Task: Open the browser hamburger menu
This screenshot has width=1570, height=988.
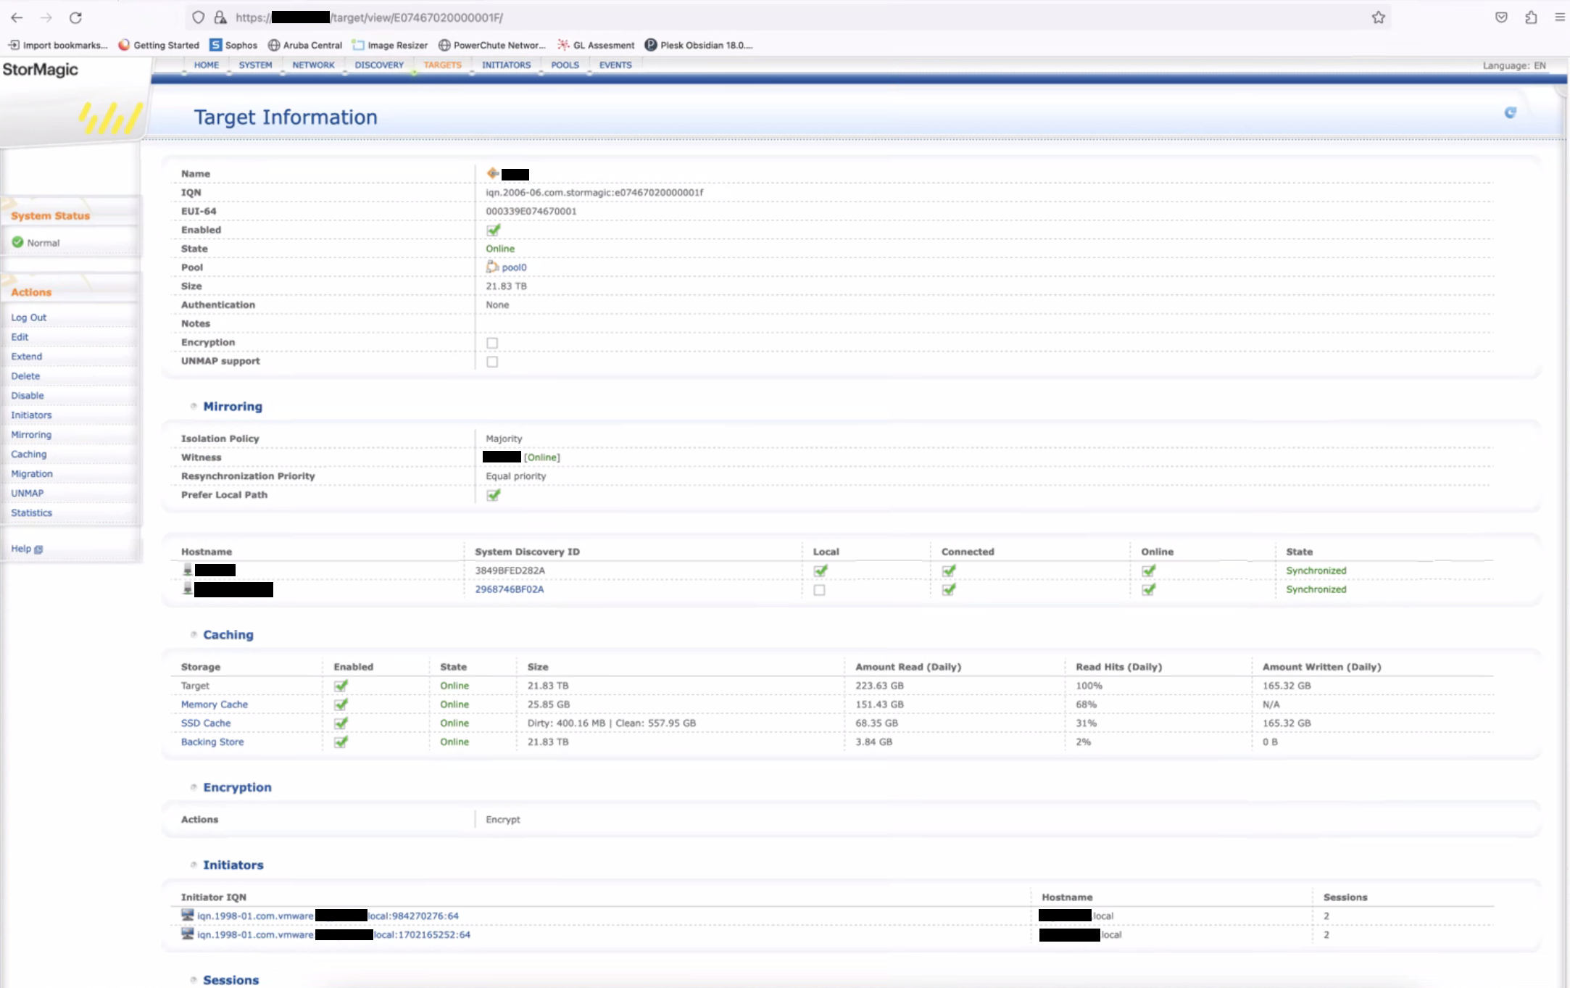Action: coord(1560,17)
